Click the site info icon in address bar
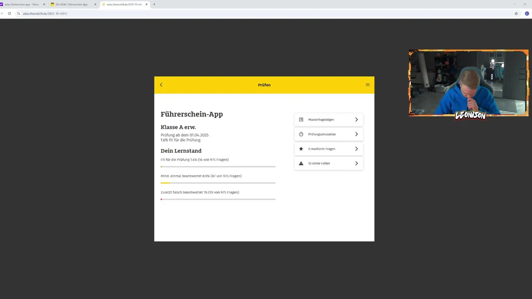Screen dimensions: 532x299 click(18, 13)
